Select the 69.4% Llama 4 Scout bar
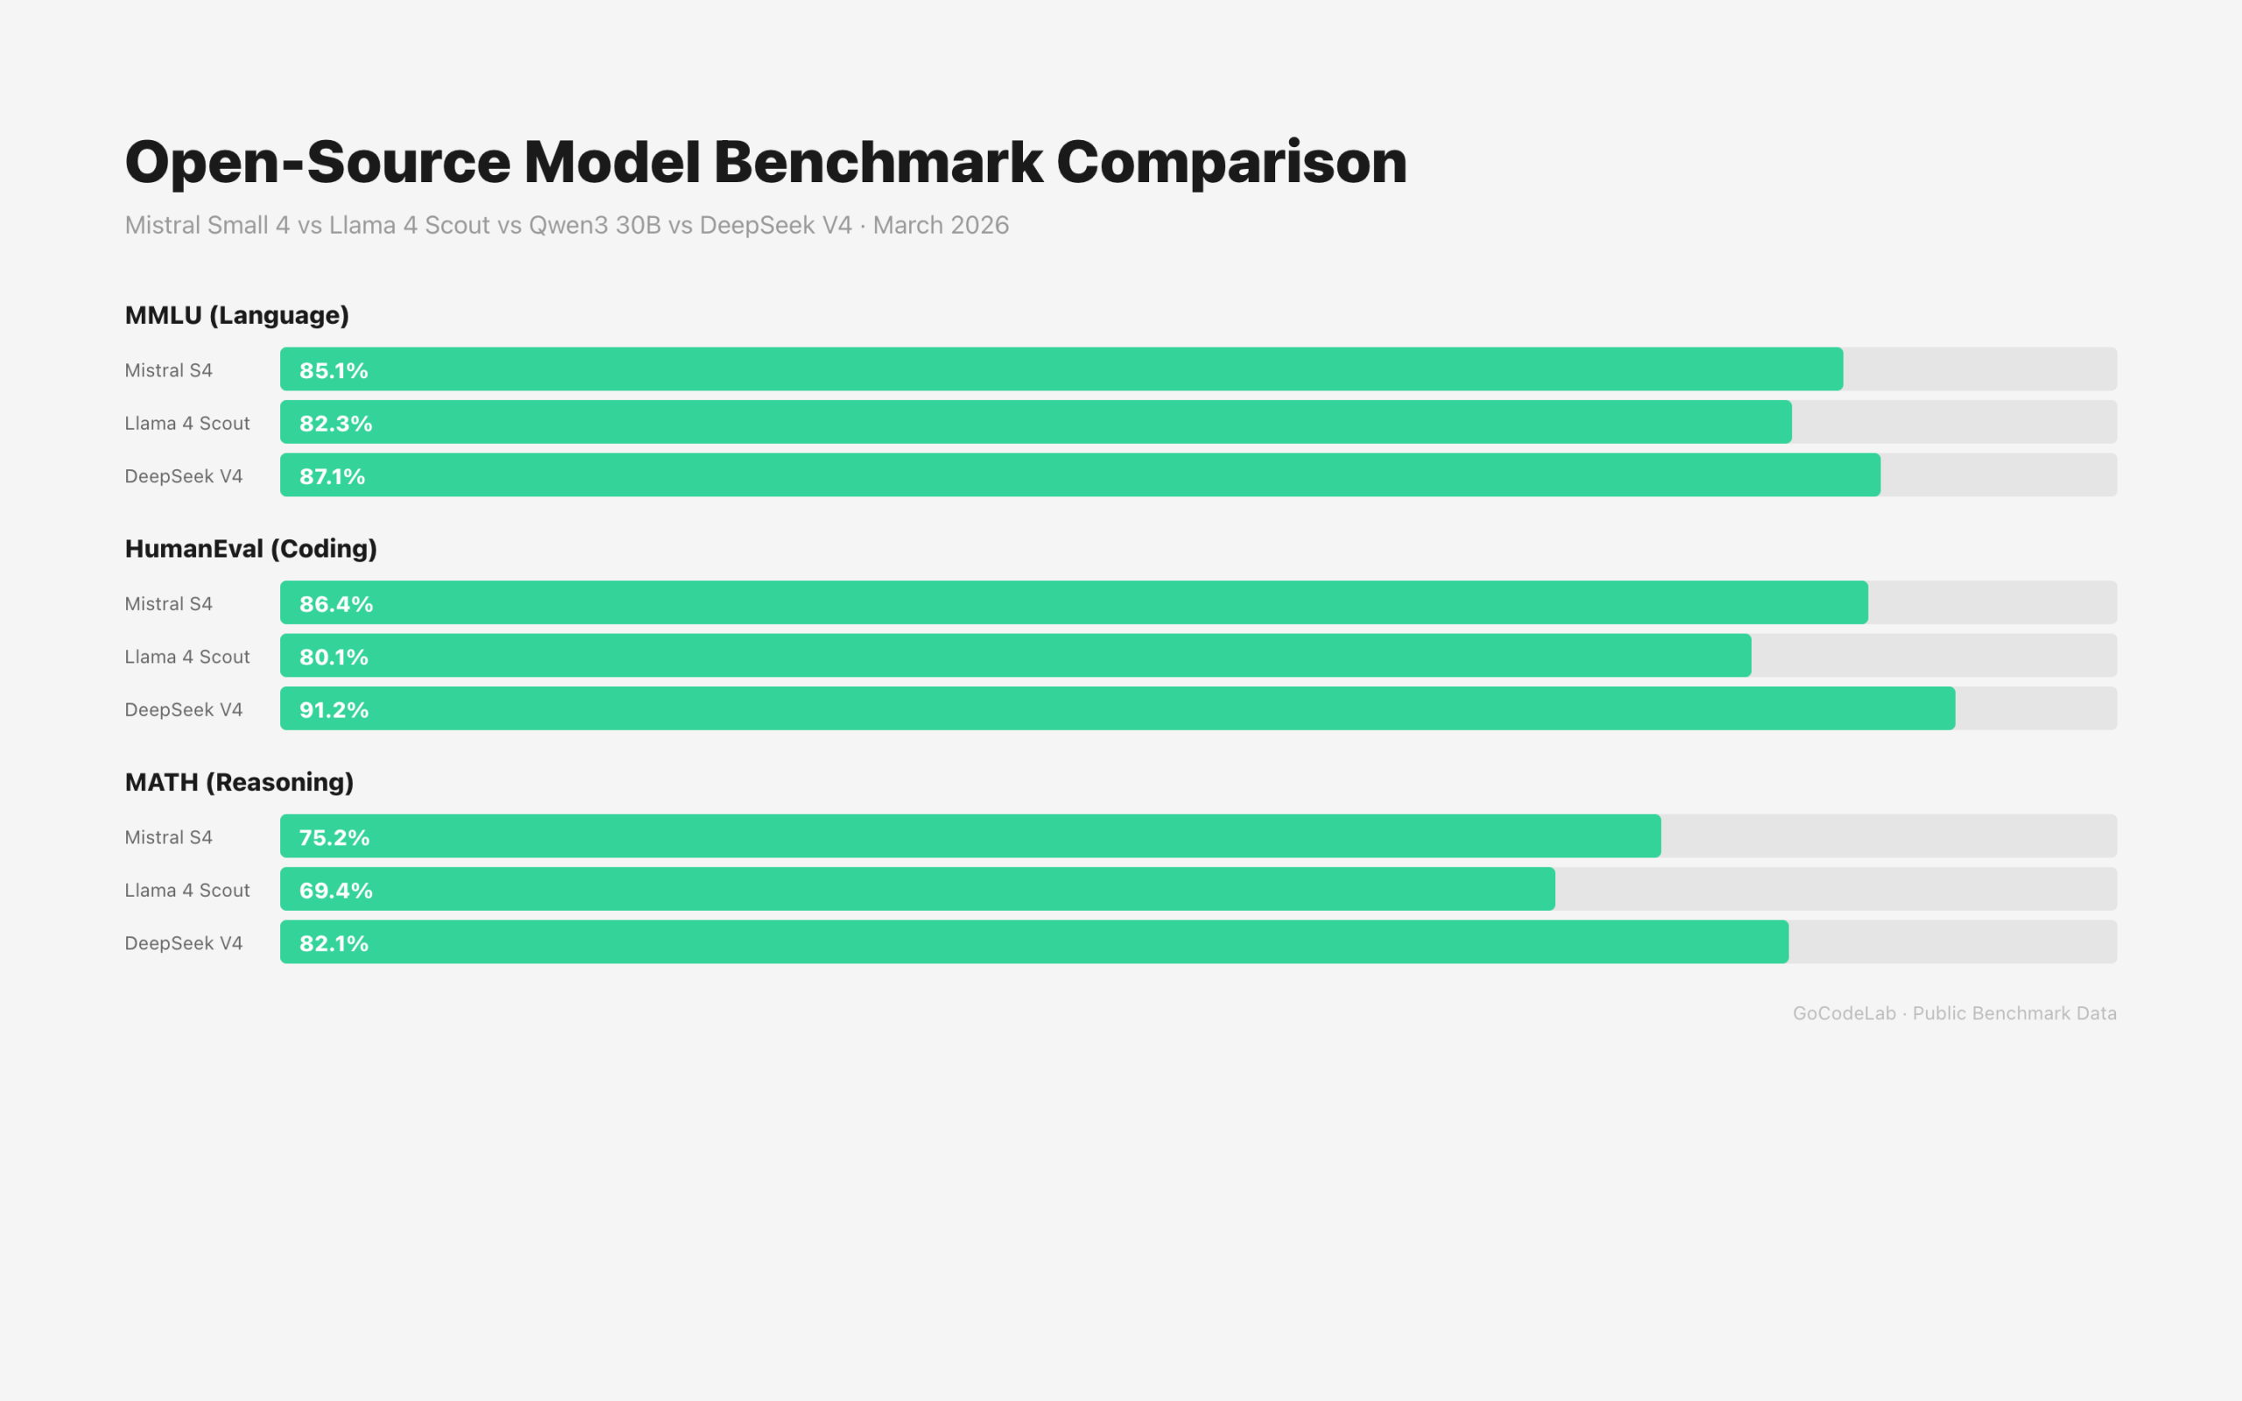 [917, 889]
